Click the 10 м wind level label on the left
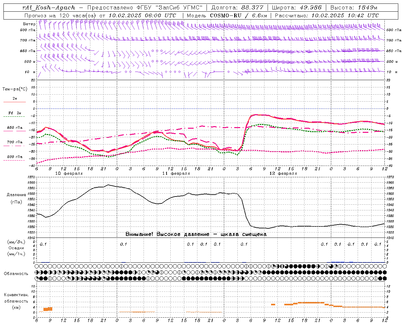The image size is (403, 323). [30, 72]
